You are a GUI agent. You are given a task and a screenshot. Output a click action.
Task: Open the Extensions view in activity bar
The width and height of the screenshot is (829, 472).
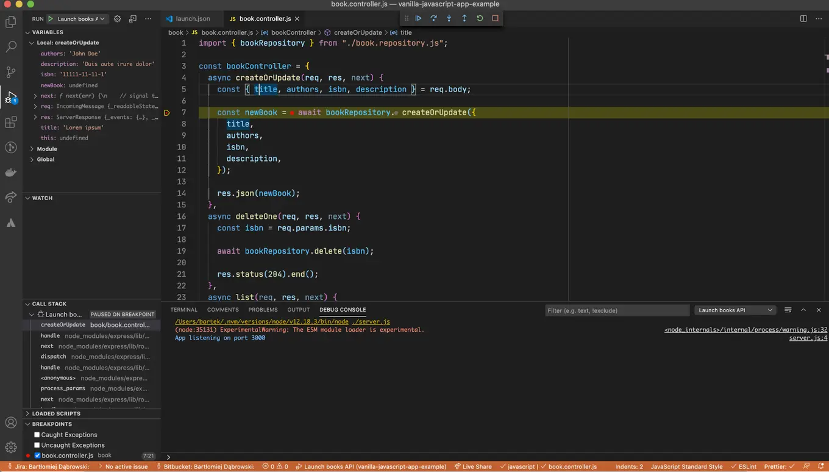pyautogui.click(x=10, y=122)
